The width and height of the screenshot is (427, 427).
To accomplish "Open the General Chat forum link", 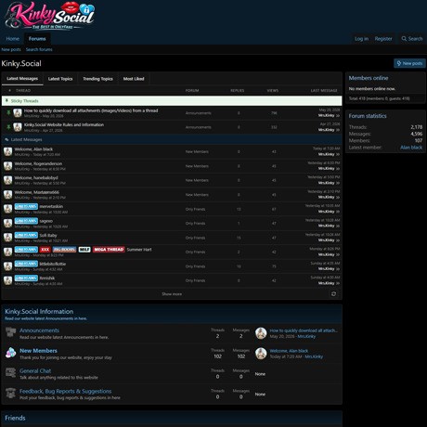I will [x=35, y=370].
